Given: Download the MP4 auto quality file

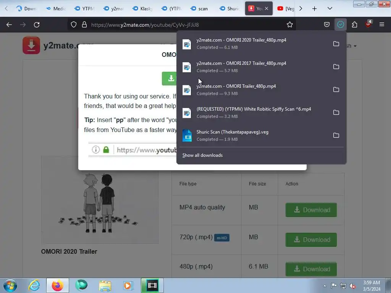Looking at the screenshot, I should (x=311, y=210).
